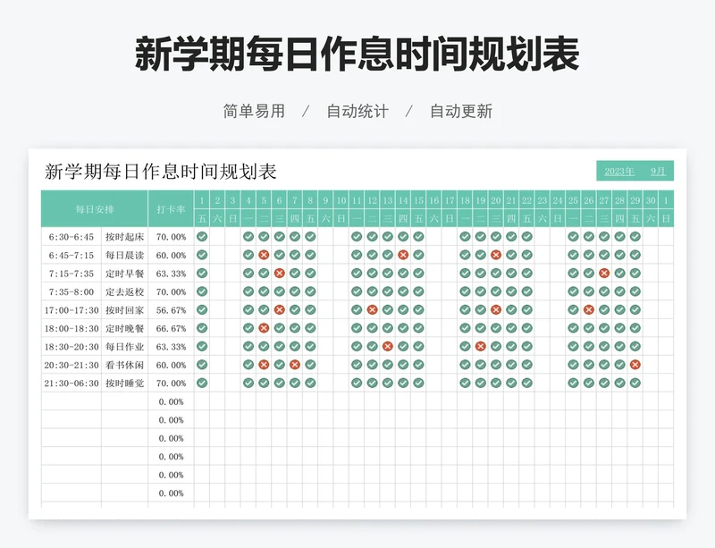Viewport: 715px width, 548px height.
Task: Click the date 30 header cell
Action: point(651,200)
